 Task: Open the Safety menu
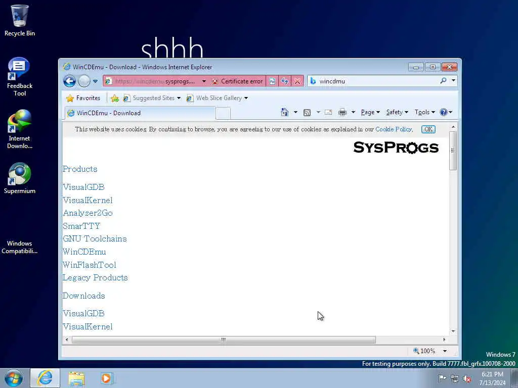(x=397, y=112)
